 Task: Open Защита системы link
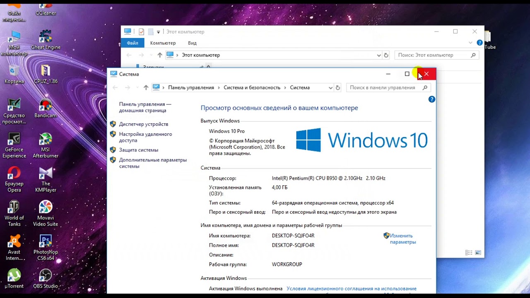point(139,150)
